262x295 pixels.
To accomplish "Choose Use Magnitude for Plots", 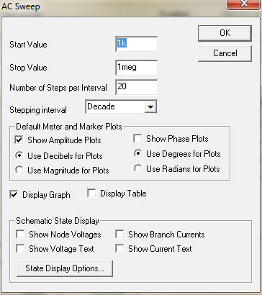I will tap(19, 170).
